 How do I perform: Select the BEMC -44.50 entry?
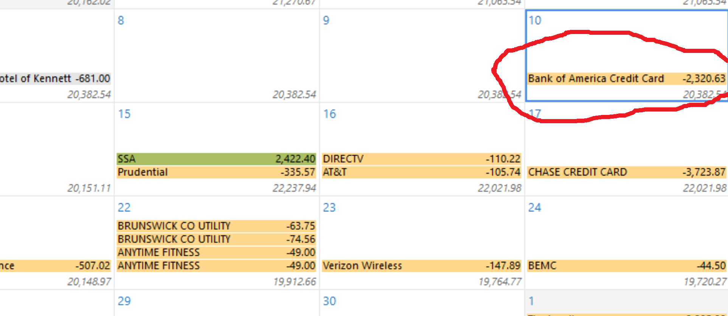pyautogui.click(x=627, y=266)
